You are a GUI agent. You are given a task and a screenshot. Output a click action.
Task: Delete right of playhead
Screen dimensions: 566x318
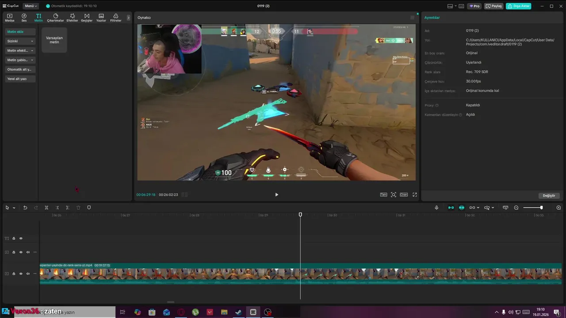[68, 208]
